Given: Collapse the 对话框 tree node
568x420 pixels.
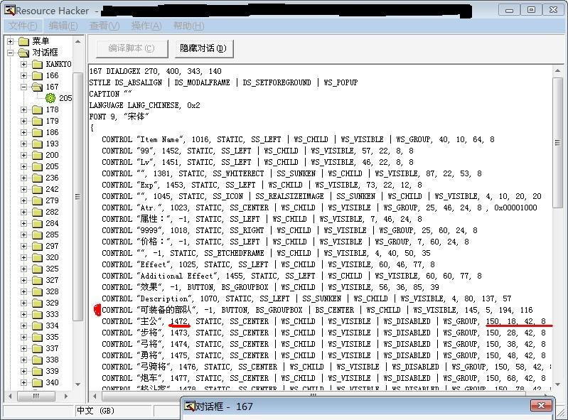Looking at the screenshot, I should pyautogui.click(x=10, y=53).
